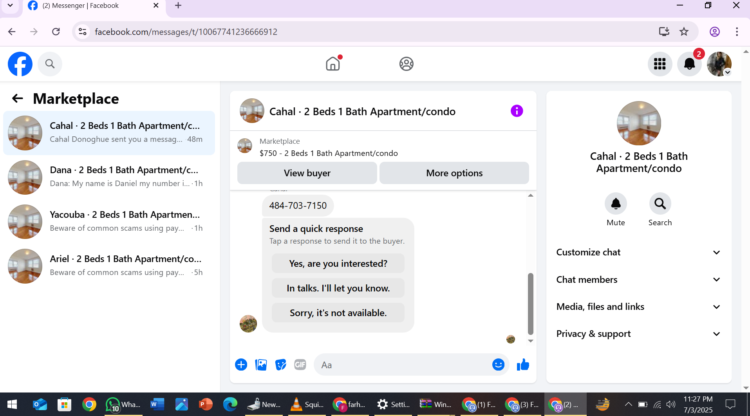This screenshot has height=416, width=750.
Task: Close the Messenger tab
Action: pos(156,5)
